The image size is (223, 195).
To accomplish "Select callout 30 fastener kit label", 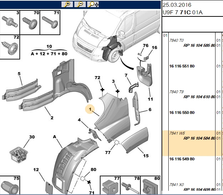I will 32,137.
